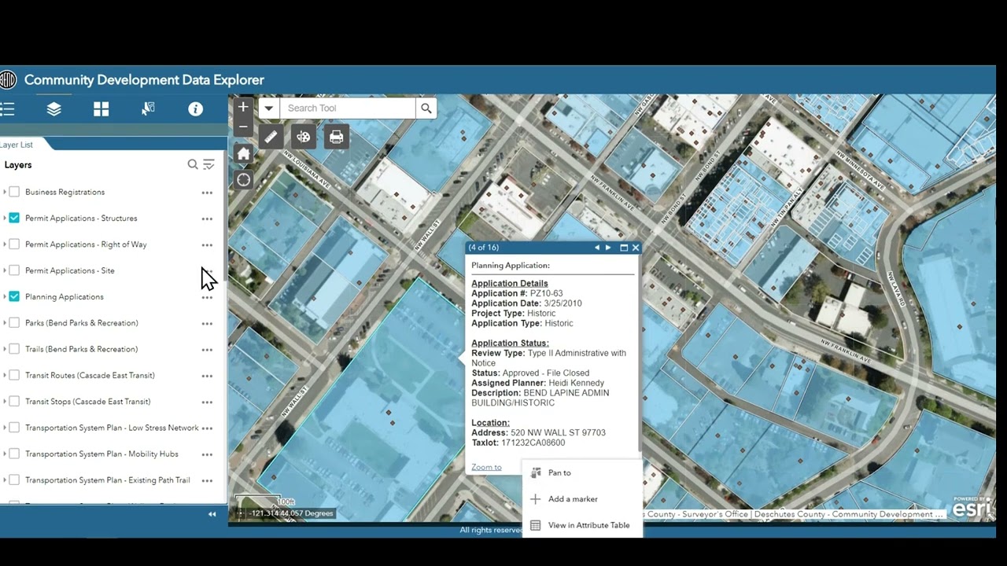Enable Transportation System Plan - Existing Path Trail
Image resolution: width=1007 pixels, height=566 pixels.
pos(14,480)
